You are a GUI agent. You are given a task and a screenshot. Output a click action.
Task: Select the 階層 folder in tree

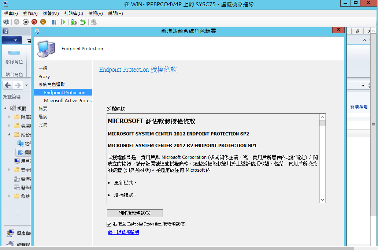pos(16,117)
